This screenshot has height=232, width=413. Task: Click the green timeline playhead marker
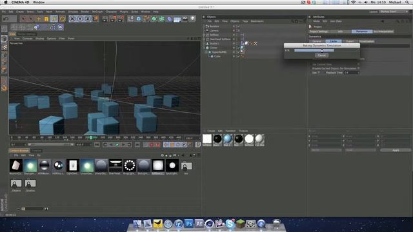coord(91,137)
